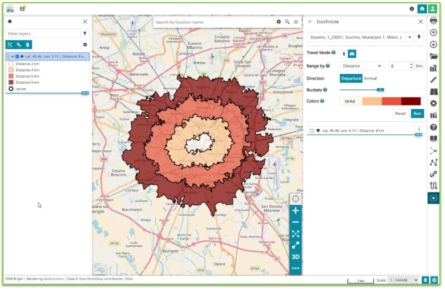
Task: Click the Import (up arrow) sidebar icon
Action: 433,33
